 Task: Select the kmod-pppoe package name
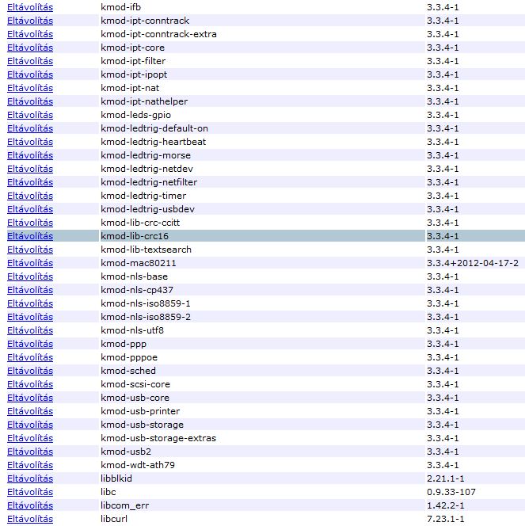(x=129, y=357)
